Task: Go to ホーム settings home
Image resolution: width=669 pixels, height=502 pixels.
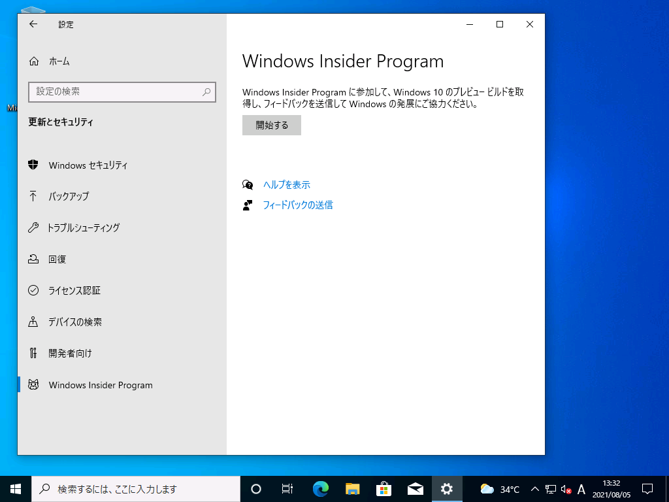Action: point(122,61)
